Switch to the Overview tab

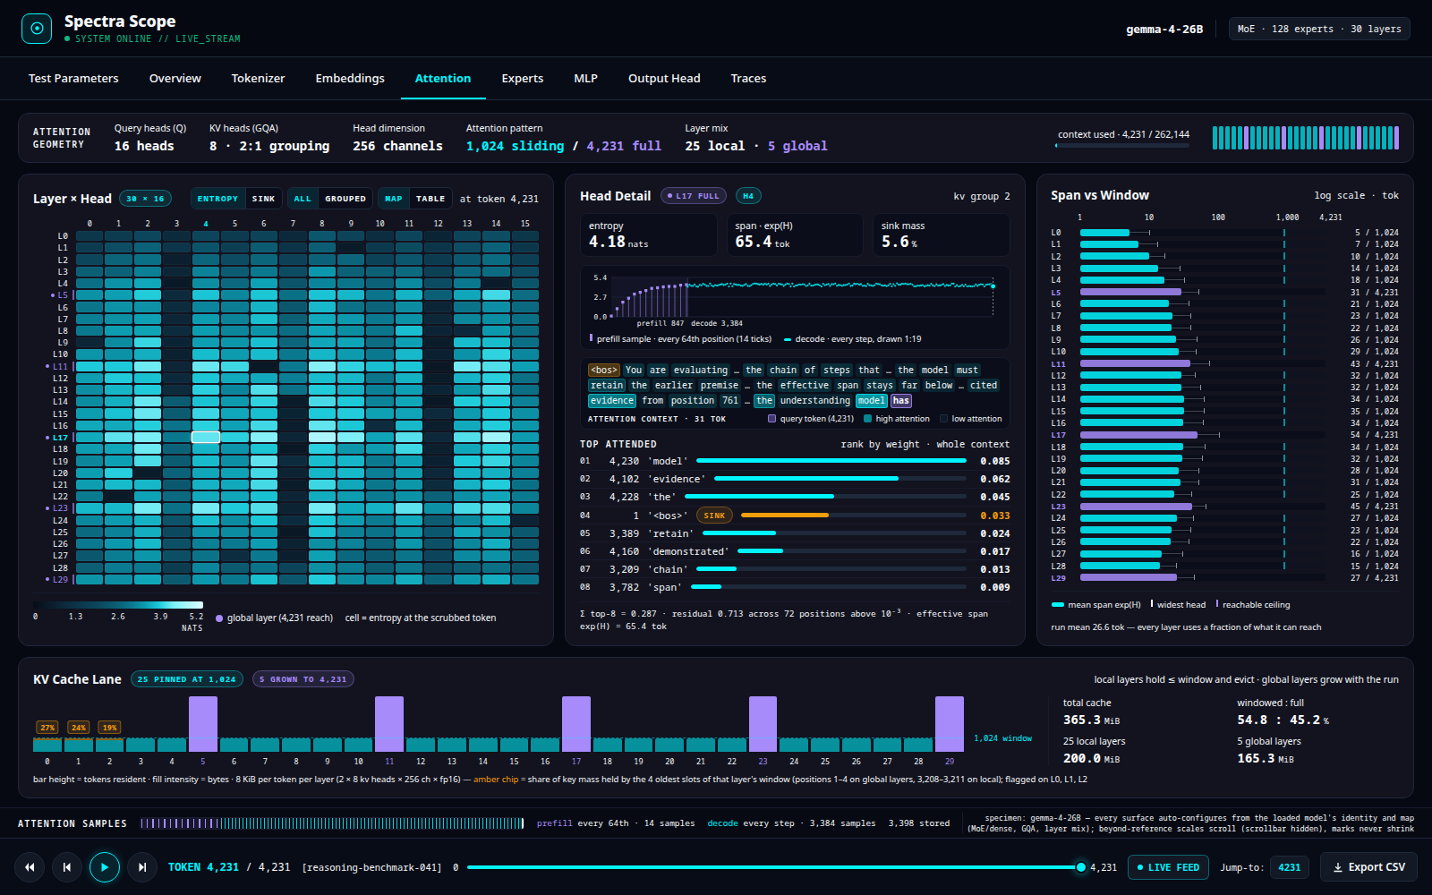175,79
